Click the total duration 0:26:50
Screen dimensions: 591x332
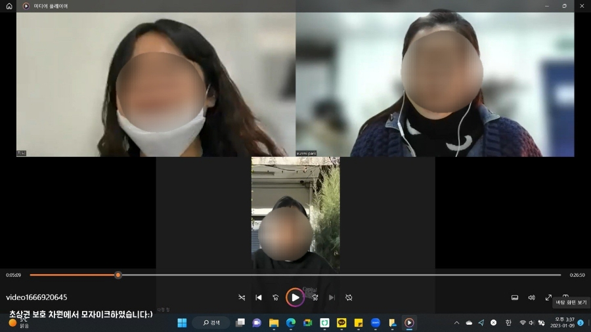577,275
